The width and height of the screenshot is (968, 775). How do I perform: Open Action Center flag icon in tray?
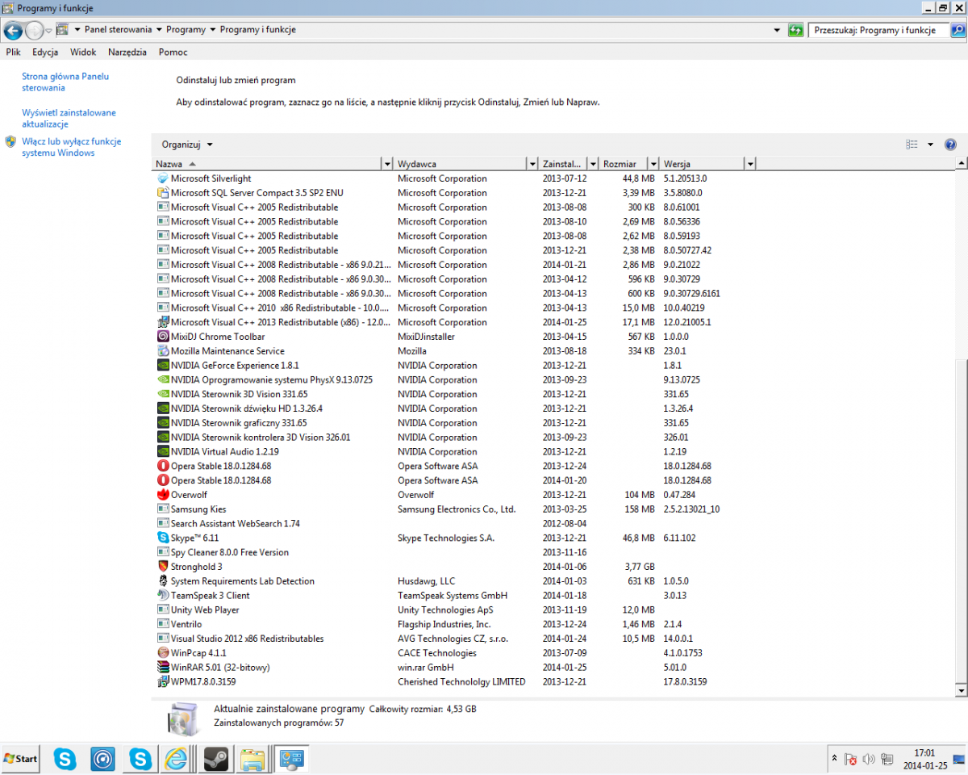850,759
